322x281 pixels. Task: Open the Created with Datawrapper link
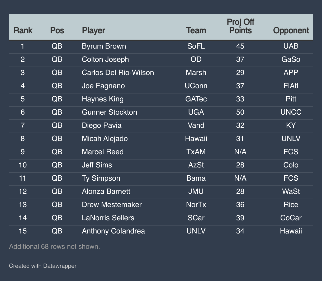[43, 266]
